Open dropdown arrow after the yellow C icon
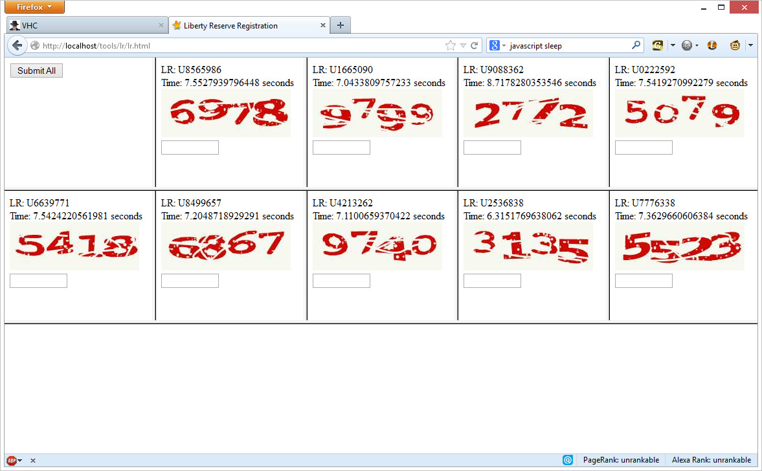 673,46
